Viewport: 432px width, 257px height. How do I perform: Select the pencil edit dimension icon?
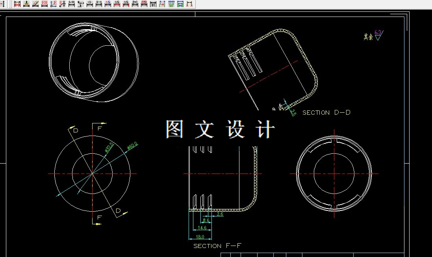pos(35,4)
